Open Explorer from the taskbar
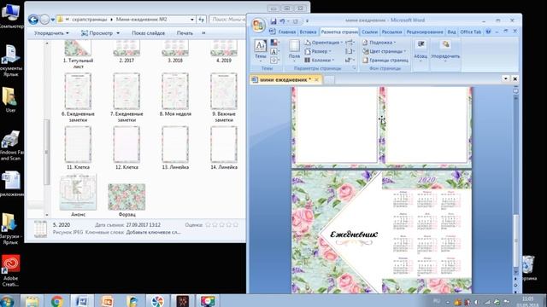 [32, 301]
